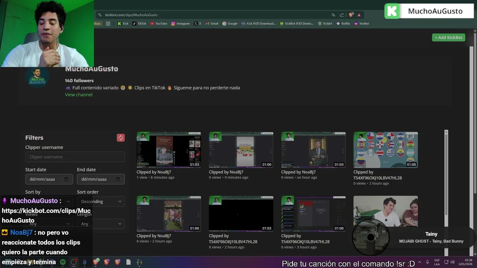Screen dimensions: 477x268
Task: Click Clipped by NoaBj7 under first clip
Action: [x=154, y=172]
